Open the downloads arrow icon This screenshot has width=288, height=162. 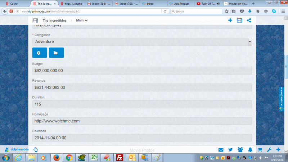point(249,11)
